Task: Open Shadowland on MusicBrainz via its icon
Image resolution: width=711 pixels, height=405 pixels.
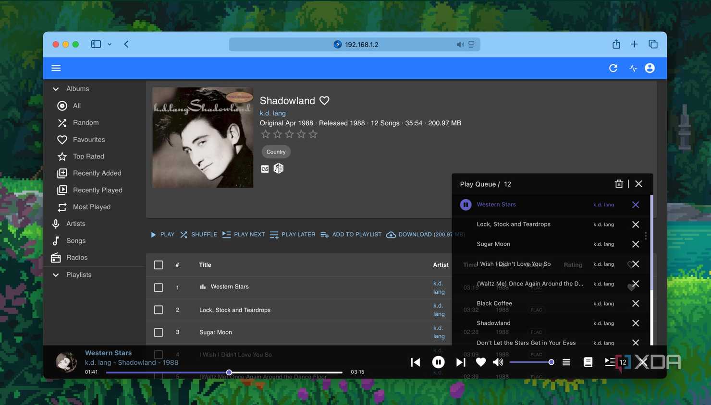Action: (279, 168)
